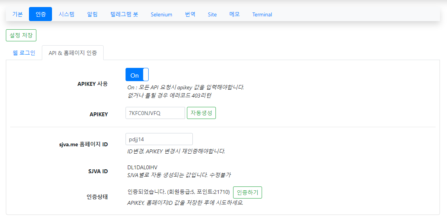The width and height of the screenshot is (447, 220).
Task: Toggle the APIKEY 사용 switch off
Action: 137,75
